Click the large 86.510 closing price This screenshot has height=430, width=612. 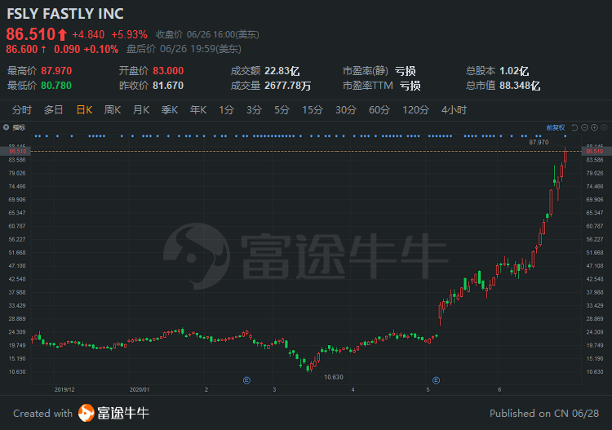coord(31,34)
